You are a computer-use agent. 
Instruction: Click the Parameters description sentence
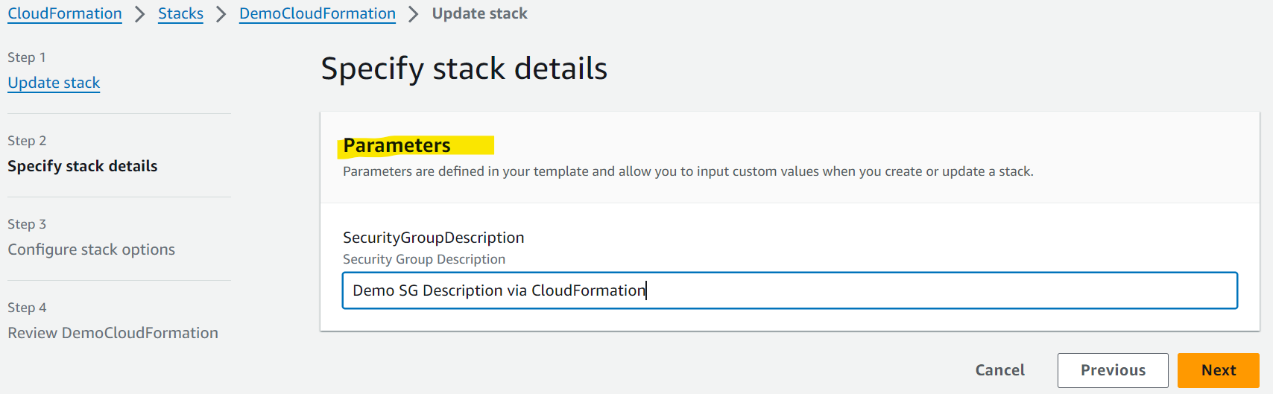[688, 171]
